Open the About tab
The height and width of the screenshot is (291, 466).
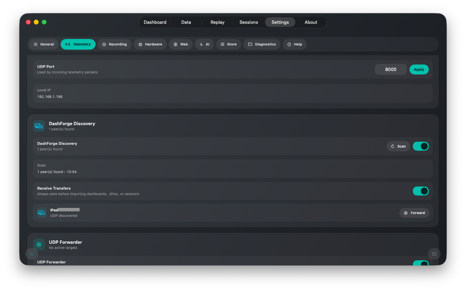click(311, 22)
